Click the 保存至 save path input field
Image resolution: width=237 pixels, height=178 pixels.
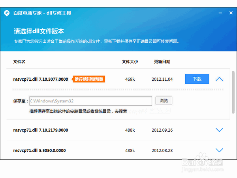click(91, 101)
